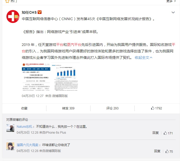Reply to Nature忘机's comment

(156, 133)
